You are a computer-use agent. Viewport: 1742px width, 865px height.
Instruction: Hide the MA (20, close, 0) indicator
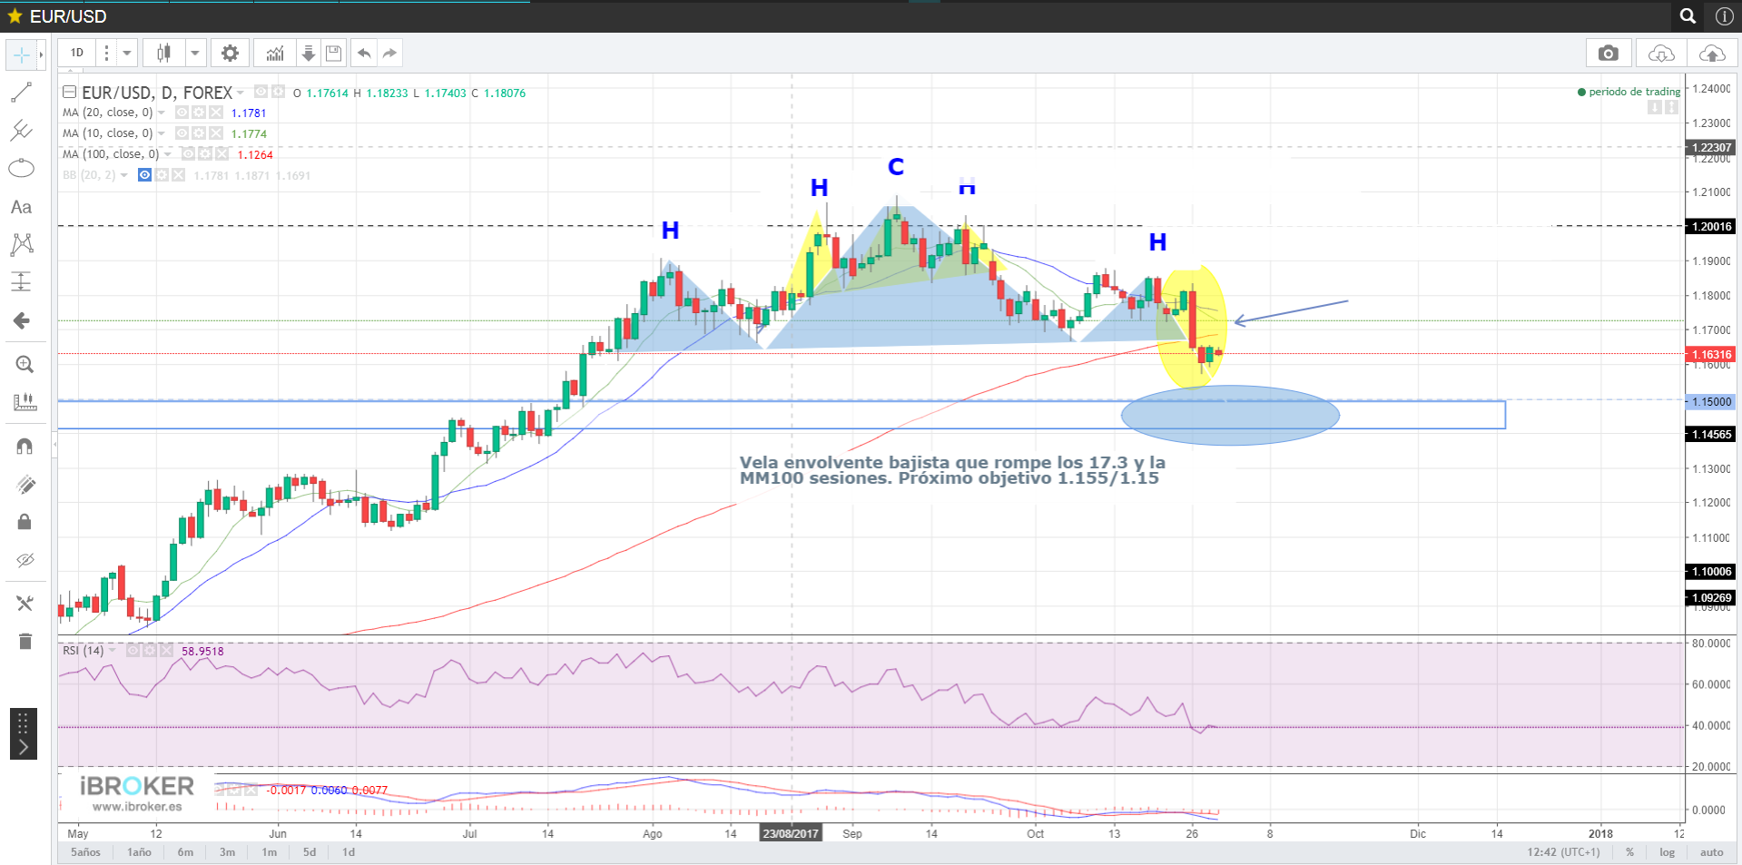pos(182,113)
